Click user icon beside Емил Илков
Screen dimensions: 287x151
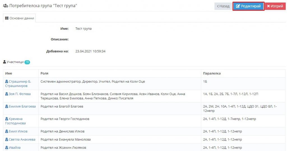click(x=7, y=131)
